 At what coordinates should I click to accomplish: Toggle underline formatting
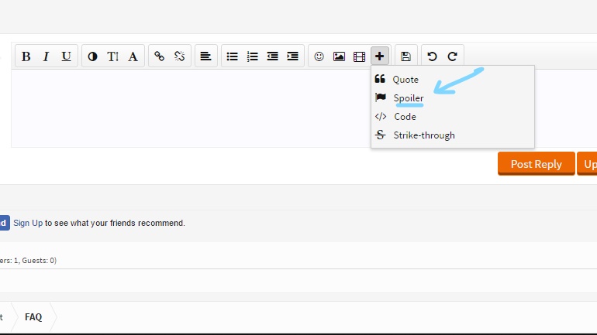(66, 56)
